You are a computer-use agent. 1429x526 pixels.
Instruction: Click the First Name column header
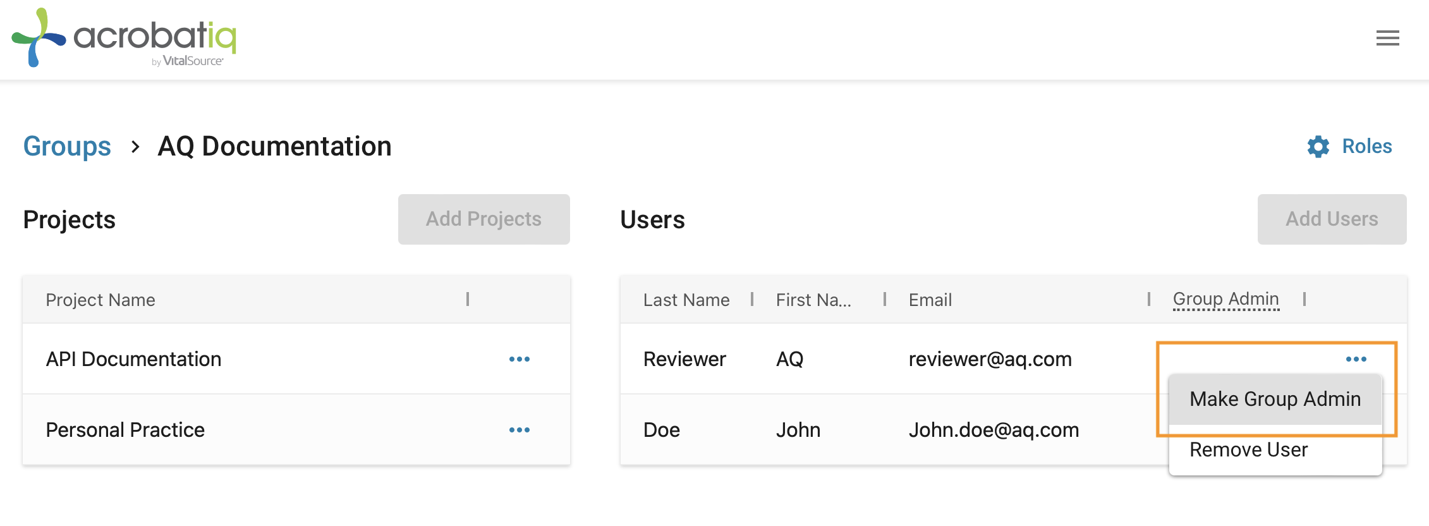[813, 300]
